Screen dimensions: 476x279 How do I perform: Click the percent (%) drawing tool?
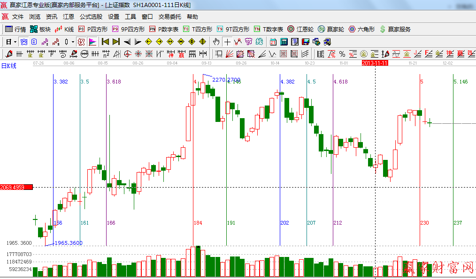tap(342, 54)
